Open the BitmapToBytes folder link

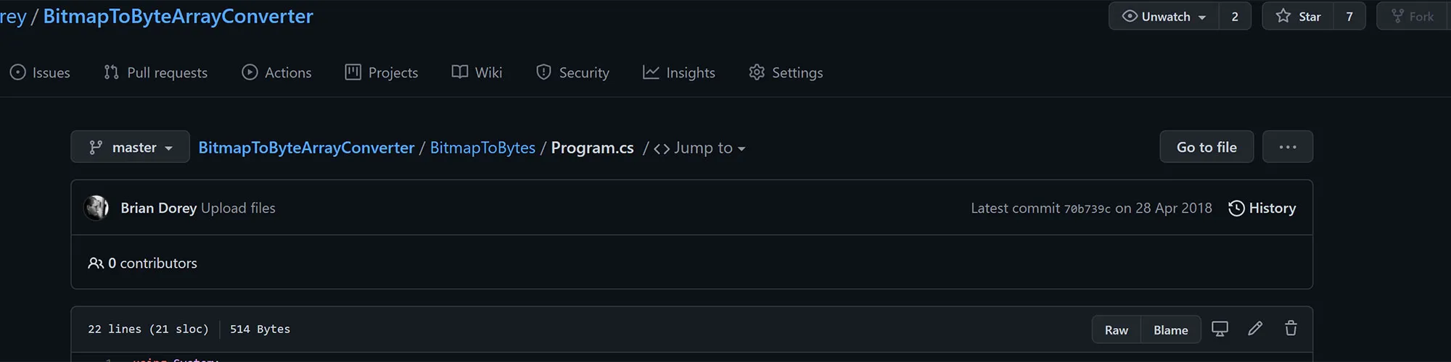click(x=482, y=148)
